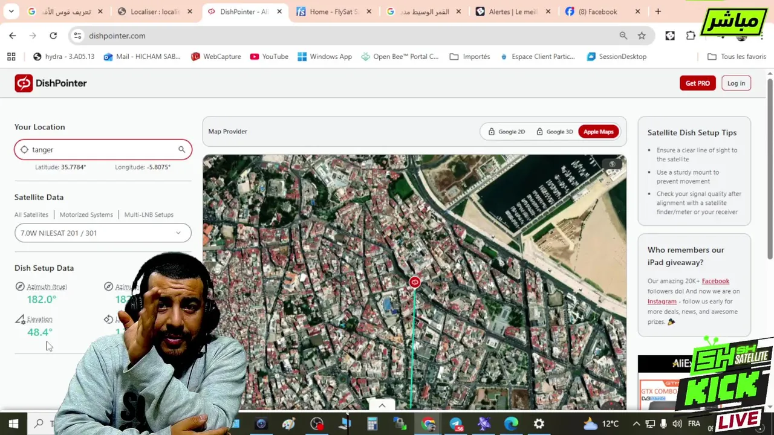Open the hydra - 3.A05.13 bookmark

(63, 56)
